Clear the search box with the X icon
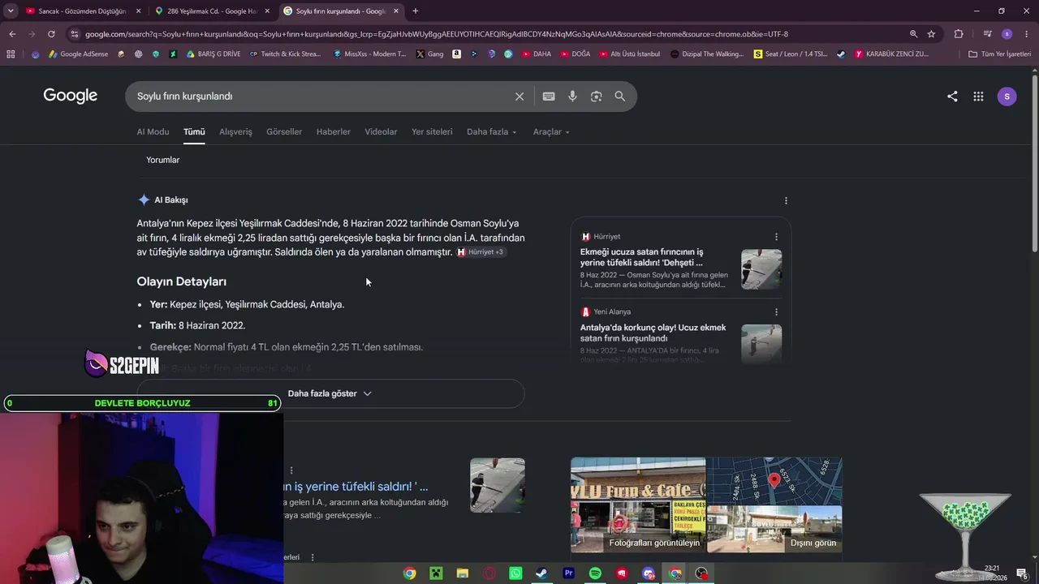 (x=519, y=97)
